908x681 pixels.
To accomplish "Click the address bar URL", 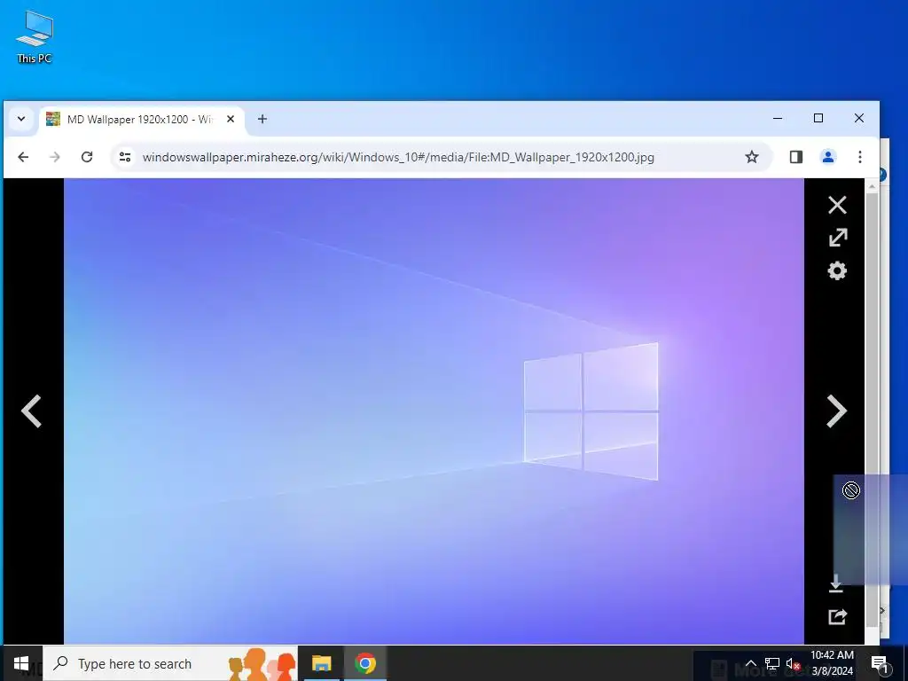I will tap(398, 157).
